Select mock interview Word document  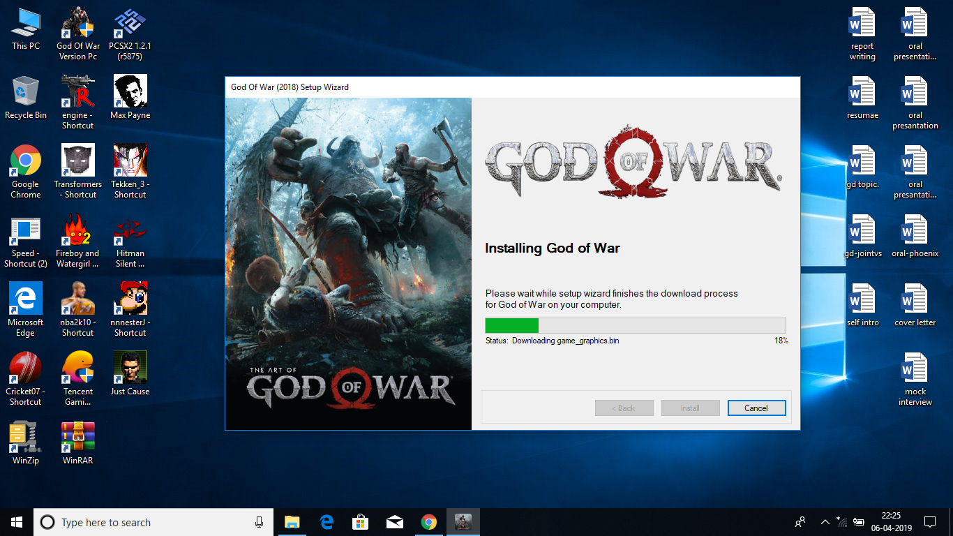[x=915, y=379]
